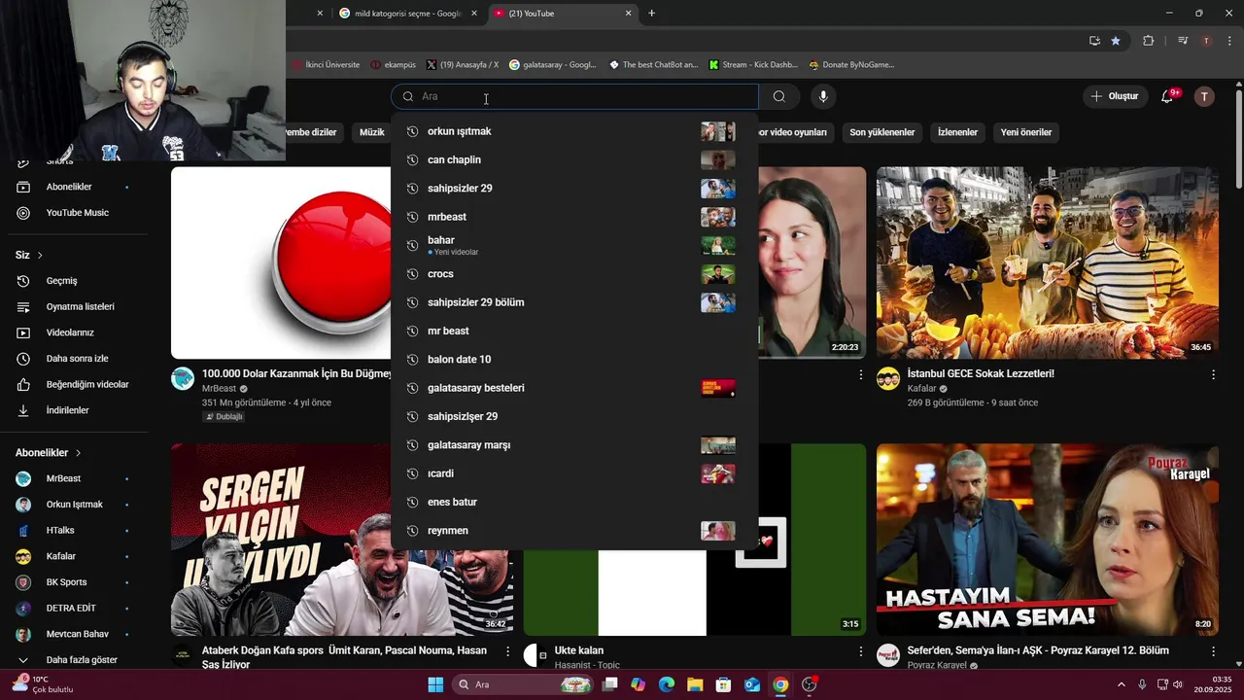This screenshot has height=700, width=1244.
Task: Pick the 'crocs' search suggestion
Action: pos(574,274)
